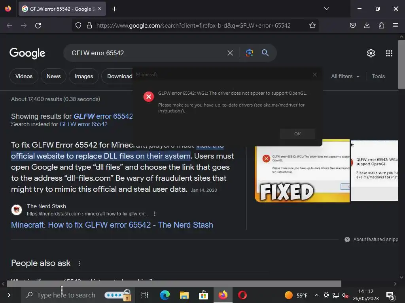Open Firefox extensions menu

click(381, 25)
